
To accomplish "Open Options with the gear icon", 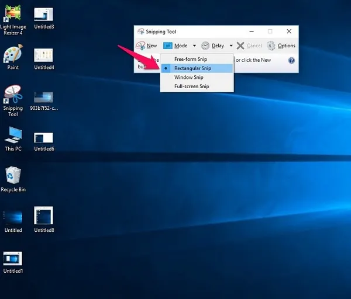I will pyautogui.click(x=271, y=46).
